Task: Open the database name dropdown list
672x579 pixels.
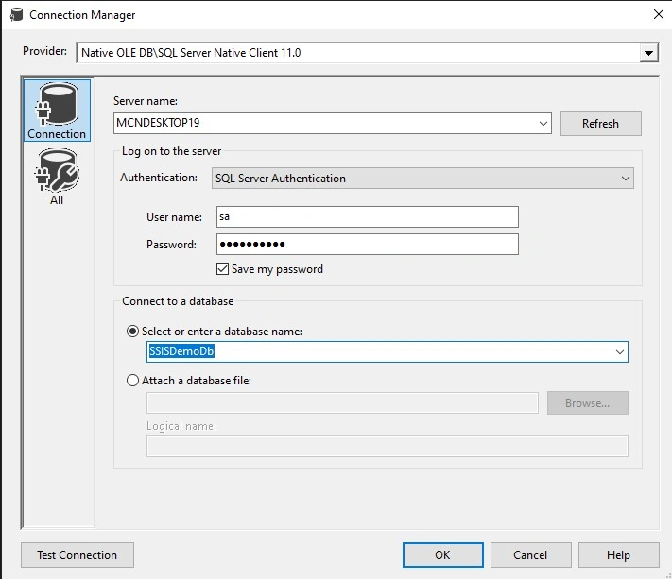Action: (620, 352)
